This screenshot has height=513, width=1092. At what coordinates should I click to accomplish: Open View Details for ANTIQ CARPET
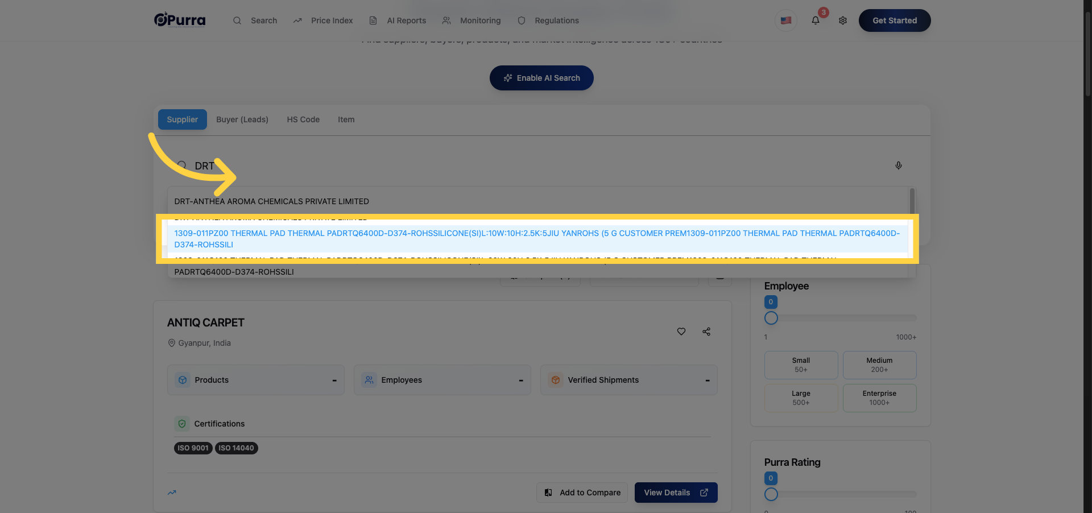click(676, 493)
